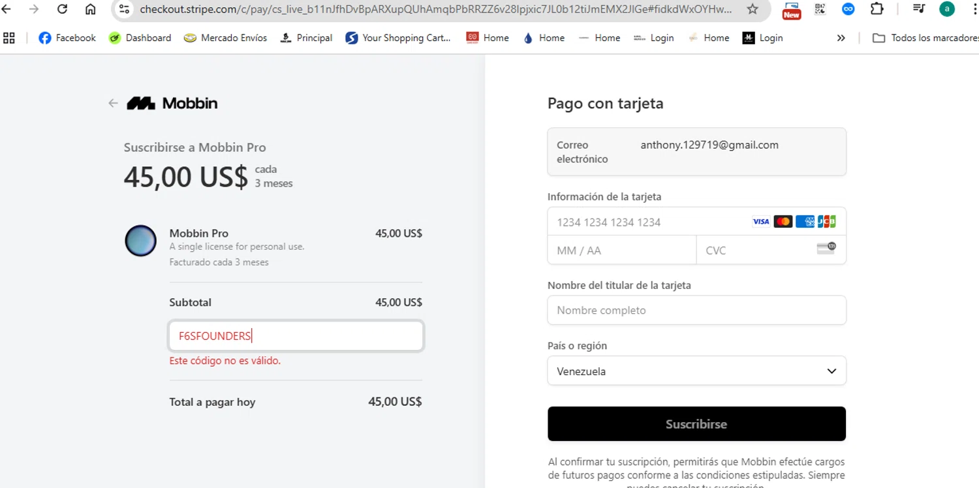Screen dimensions: 979x488
Task: Open the browser home page icon
Action: tap(91, 9)
